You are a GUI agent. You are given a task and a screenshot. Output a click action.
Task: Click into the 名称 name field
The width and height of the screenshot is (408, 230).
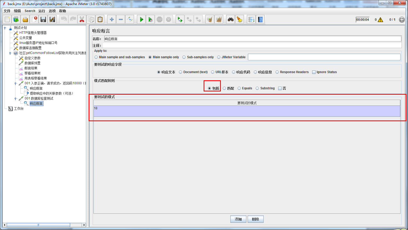click(x=253, y=39)
